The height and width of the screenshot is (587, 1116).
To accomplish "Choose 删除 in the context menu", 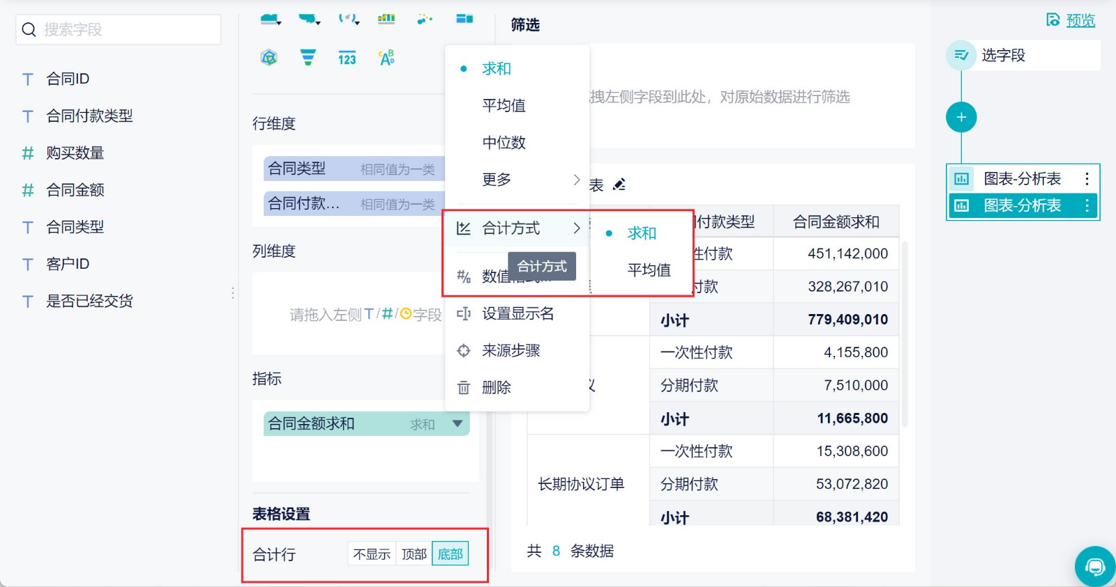I will pos(517,387).
